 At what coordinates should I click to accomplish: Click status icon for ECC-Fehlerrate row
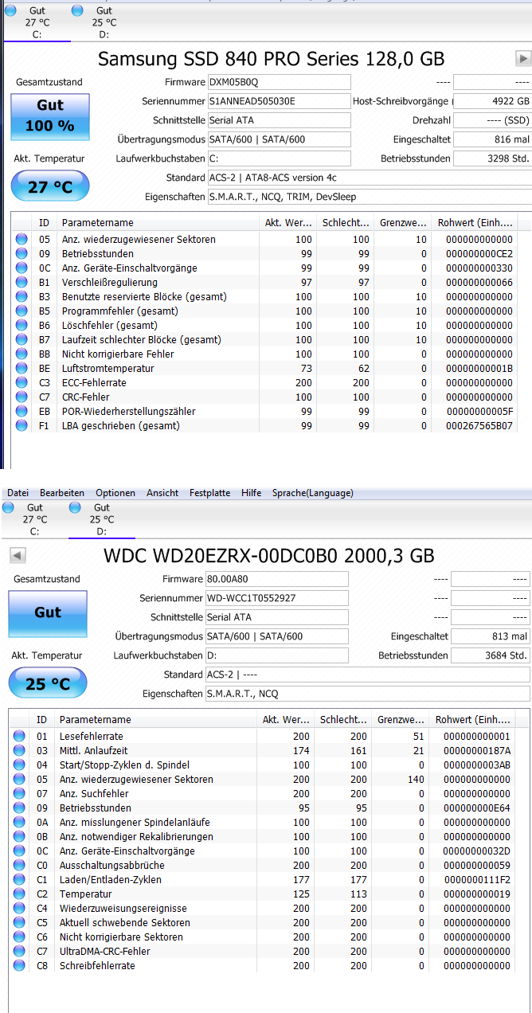click(22, 382)
